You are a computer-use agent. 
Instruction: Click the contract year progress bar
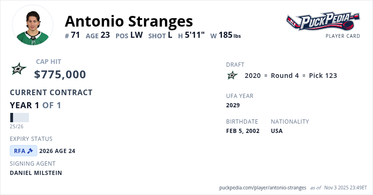click(20, 118)
